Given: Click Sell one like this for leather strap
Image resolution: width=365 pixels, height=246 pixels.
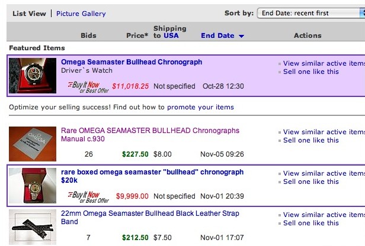Looking at the screenshot, I should click(x=311, y=223).
